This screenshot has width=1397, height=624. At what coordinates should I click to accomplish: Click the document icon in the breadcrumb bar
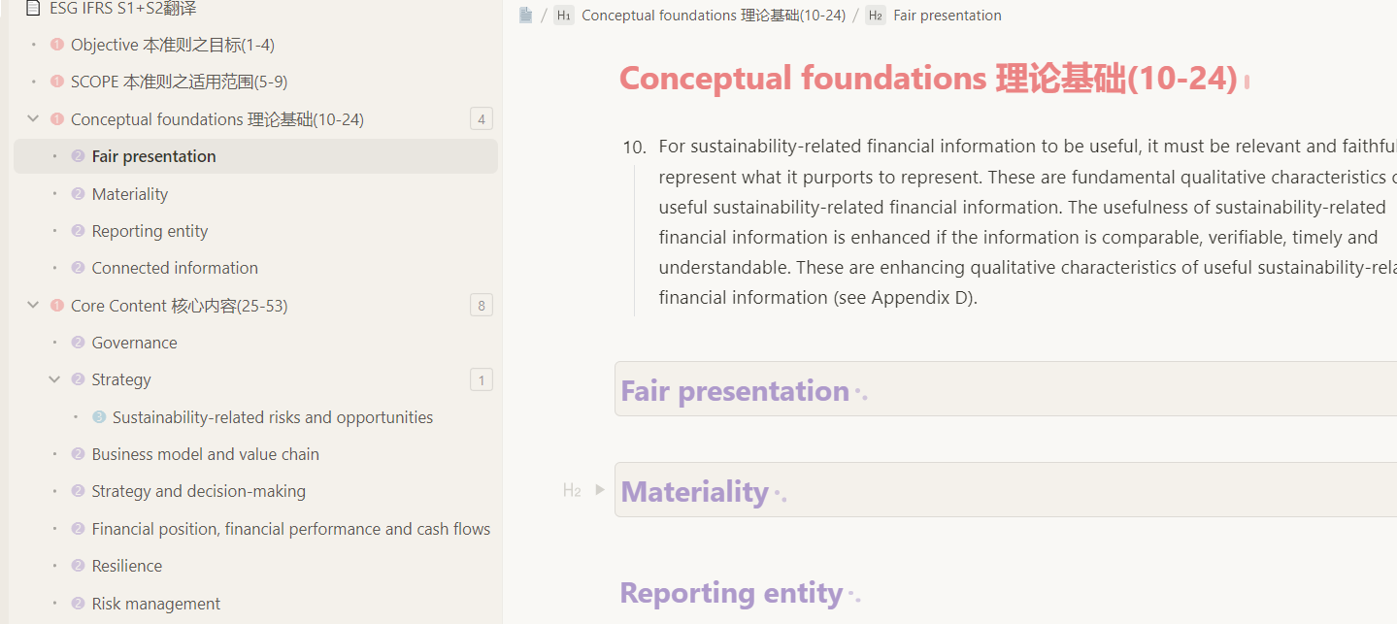(526, 16)
